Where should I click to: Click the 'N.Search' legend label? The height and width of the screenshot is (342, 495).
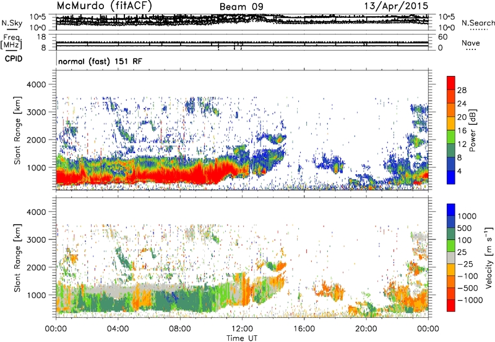pyautogui.click(x=478, y=23)
